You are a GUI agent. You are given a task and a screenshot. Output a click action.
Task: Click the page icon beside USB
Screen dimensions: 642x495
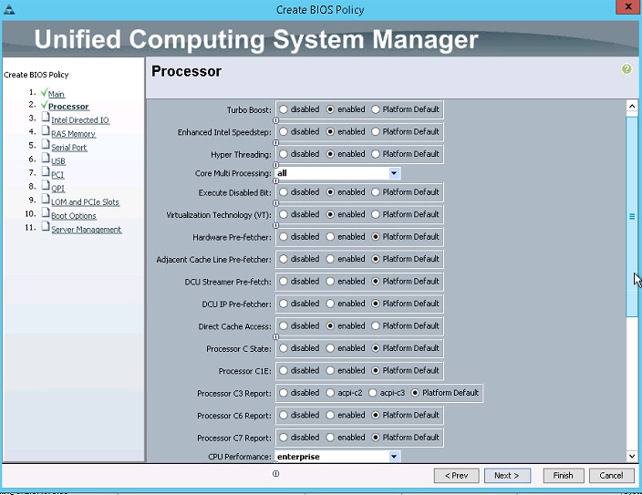(x=46, y=159)
